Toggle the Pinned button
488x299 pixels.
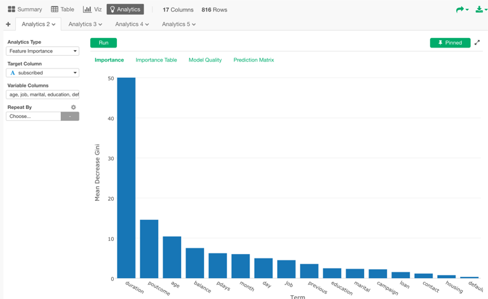click(x=450, y=43)
